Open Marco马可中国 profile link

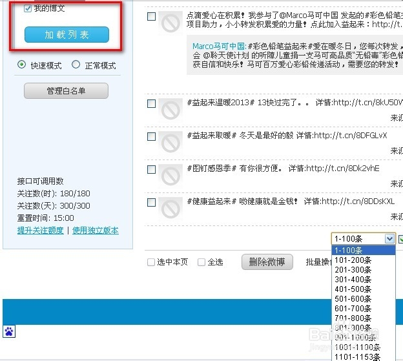(x=219, y=46)
